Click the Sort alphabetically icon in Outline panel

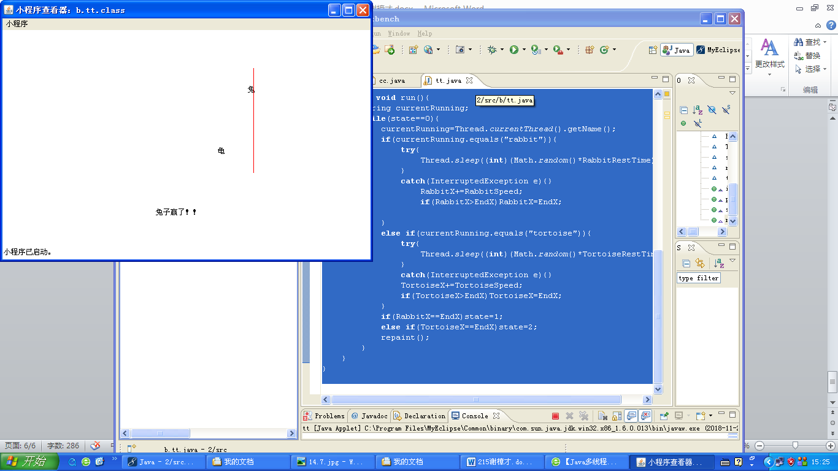click(x=698, y=110)
